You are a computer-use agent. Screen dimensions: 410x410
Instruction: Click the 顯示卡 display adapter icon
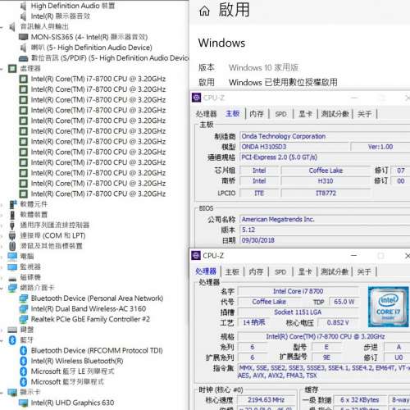pos(12,393)
